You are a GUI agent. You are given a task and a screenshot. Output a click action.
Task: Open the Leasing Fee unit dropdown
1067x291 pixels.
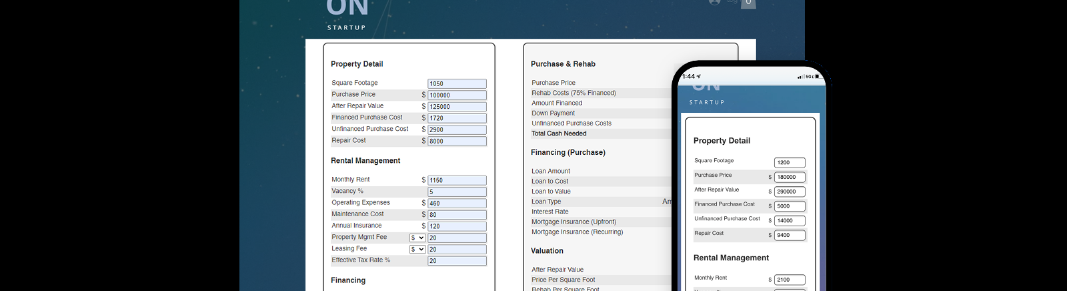(x=417, y=249)
